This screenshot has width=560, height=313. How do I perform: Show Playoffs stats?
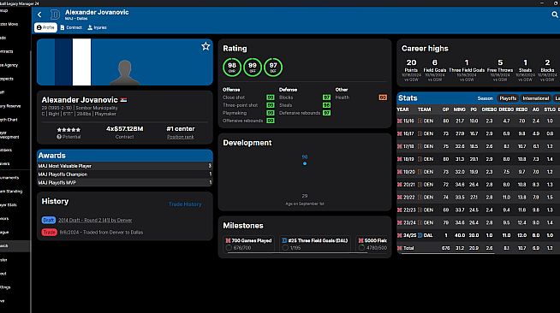(x=508, y=98)
